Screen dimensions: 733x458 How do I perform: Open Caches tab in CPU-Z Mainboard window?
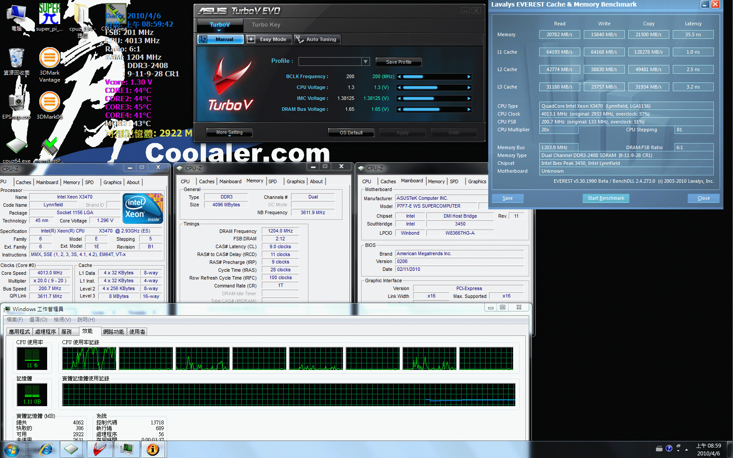click(x=388, y=181)
